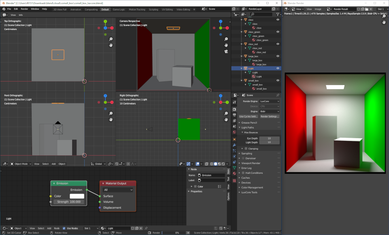Open the All dropdown in Material Output node
This screenshot has height=235, width=389.
[x=118, y=190]
